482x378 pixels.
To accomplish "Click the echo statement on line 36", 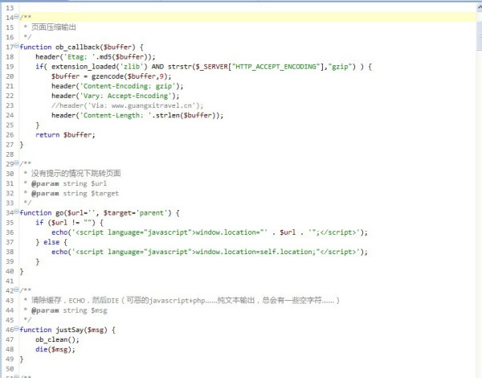I will (210, 232).
